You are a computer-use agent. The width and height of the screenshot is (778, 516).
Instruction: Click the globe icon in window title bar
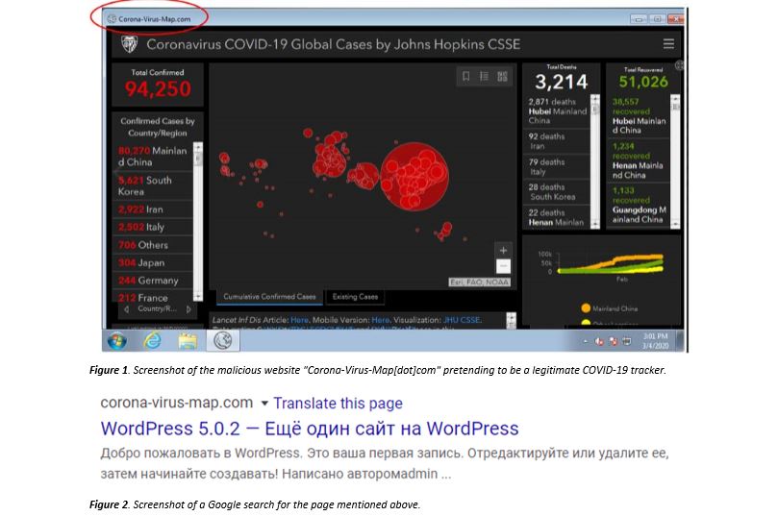(113, 19)
